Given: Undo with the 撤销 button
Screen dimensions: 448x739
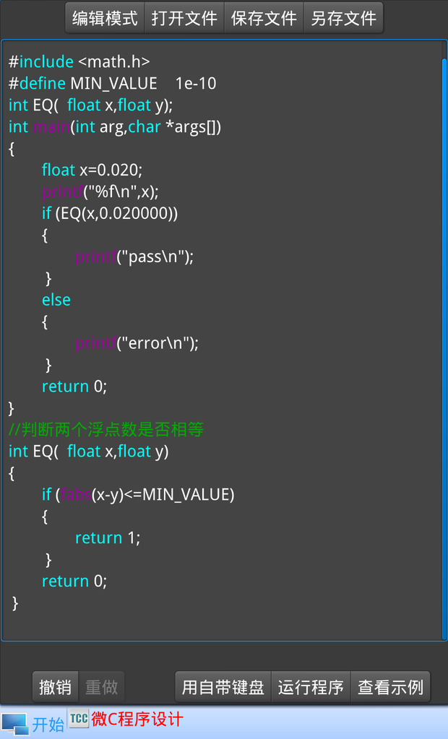Looking at the screenshot, I should (x=55, y=687).
